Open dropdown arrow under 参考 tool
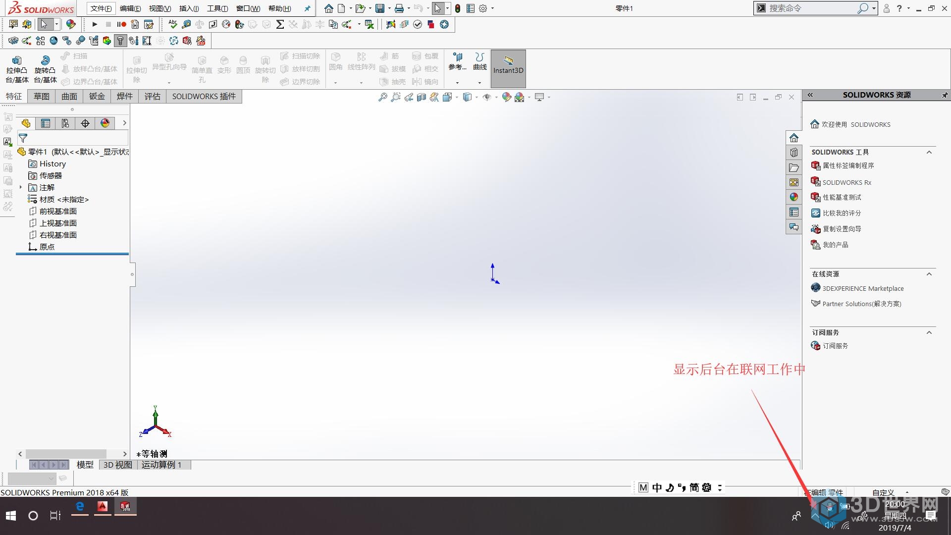 (x=457, y=83)
